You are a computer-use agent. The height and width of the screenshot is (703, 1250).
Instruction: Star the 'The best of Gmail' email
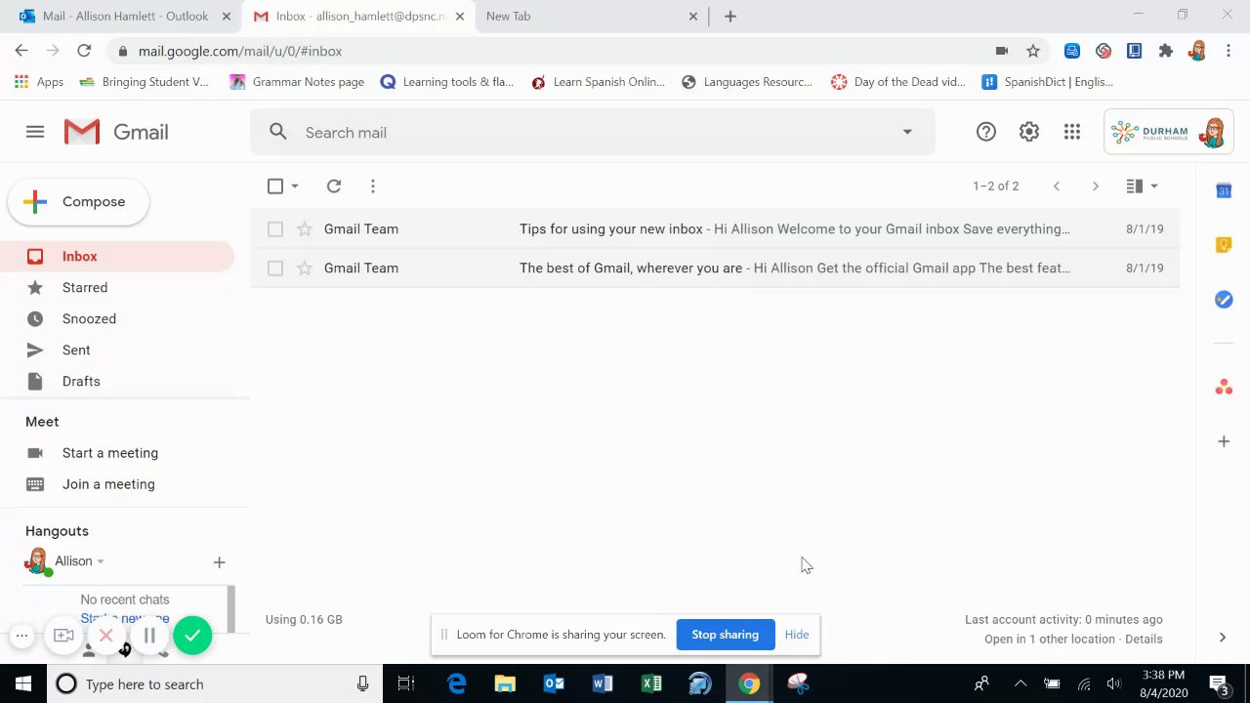tap(305, 268)
